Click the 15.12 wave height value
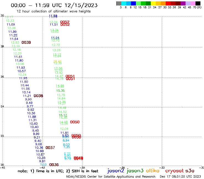The image size is (204, 179). coord(63,115)
